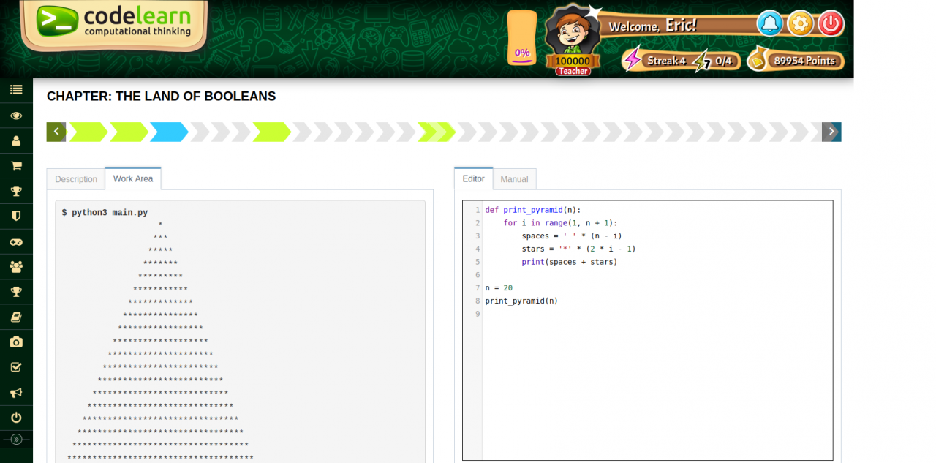The width and height of the screenshot is (936, 463).
Task: Click the group of users sidebar icon
Action: 16,266
